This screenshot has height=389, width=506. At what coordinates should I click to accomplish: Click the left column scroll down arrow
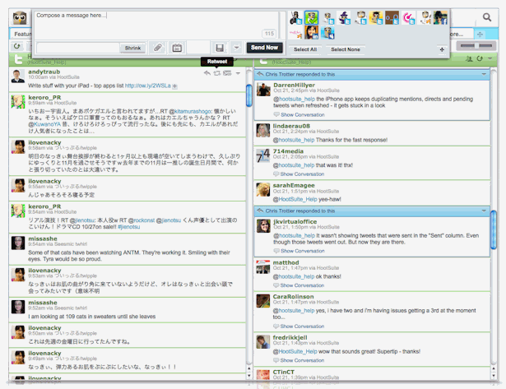(248, 376)
